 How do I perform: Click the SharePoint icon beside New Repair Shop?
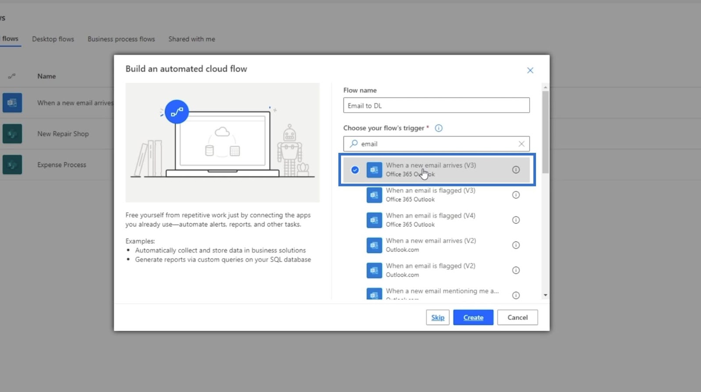(12, 134)
